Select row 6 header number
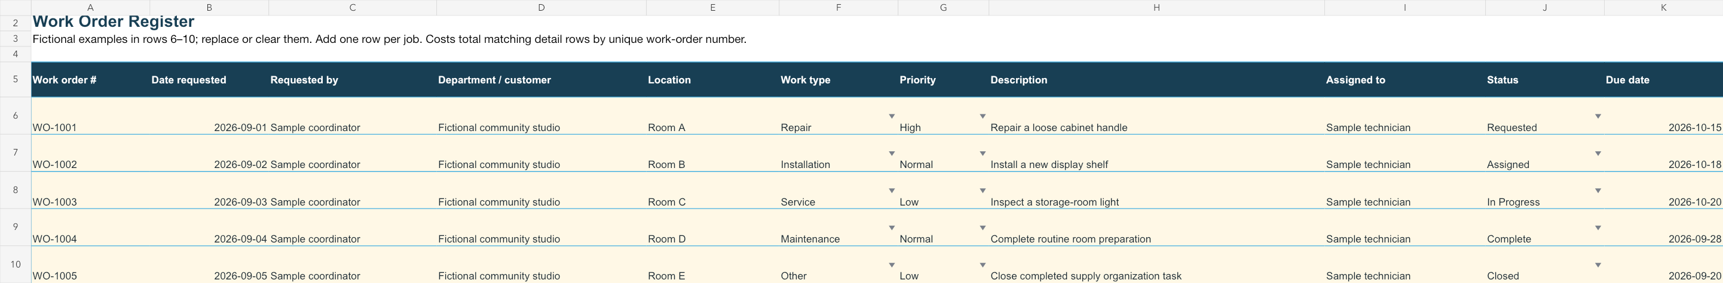 [x=16, y=116]
